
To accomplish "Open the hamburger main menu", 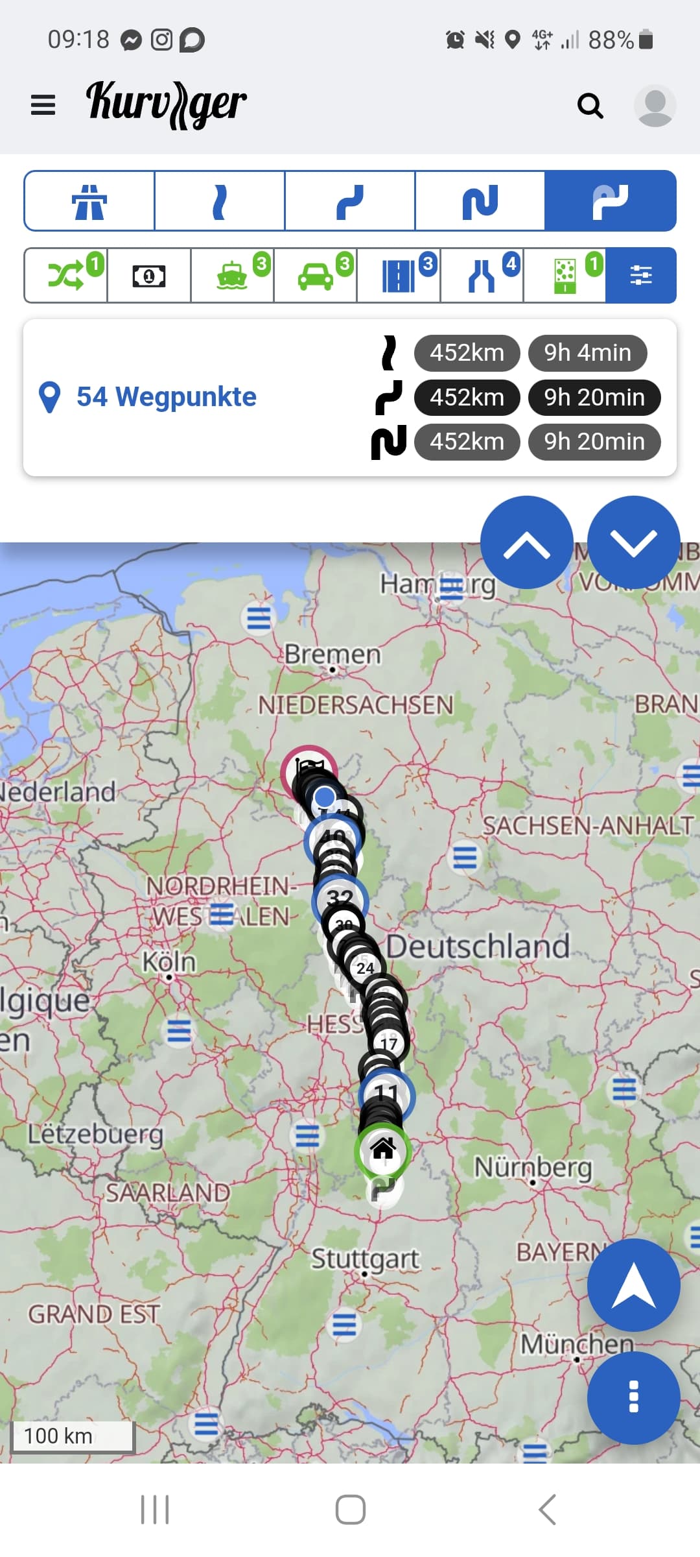I will coord(43,104).
